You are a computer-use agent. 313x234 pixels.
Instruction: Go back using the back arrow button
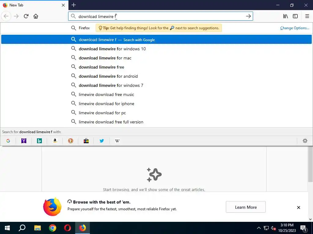click(6, 16)
